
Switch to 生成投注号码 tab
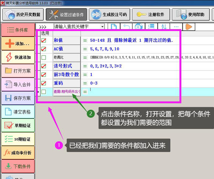click(109, 14)
